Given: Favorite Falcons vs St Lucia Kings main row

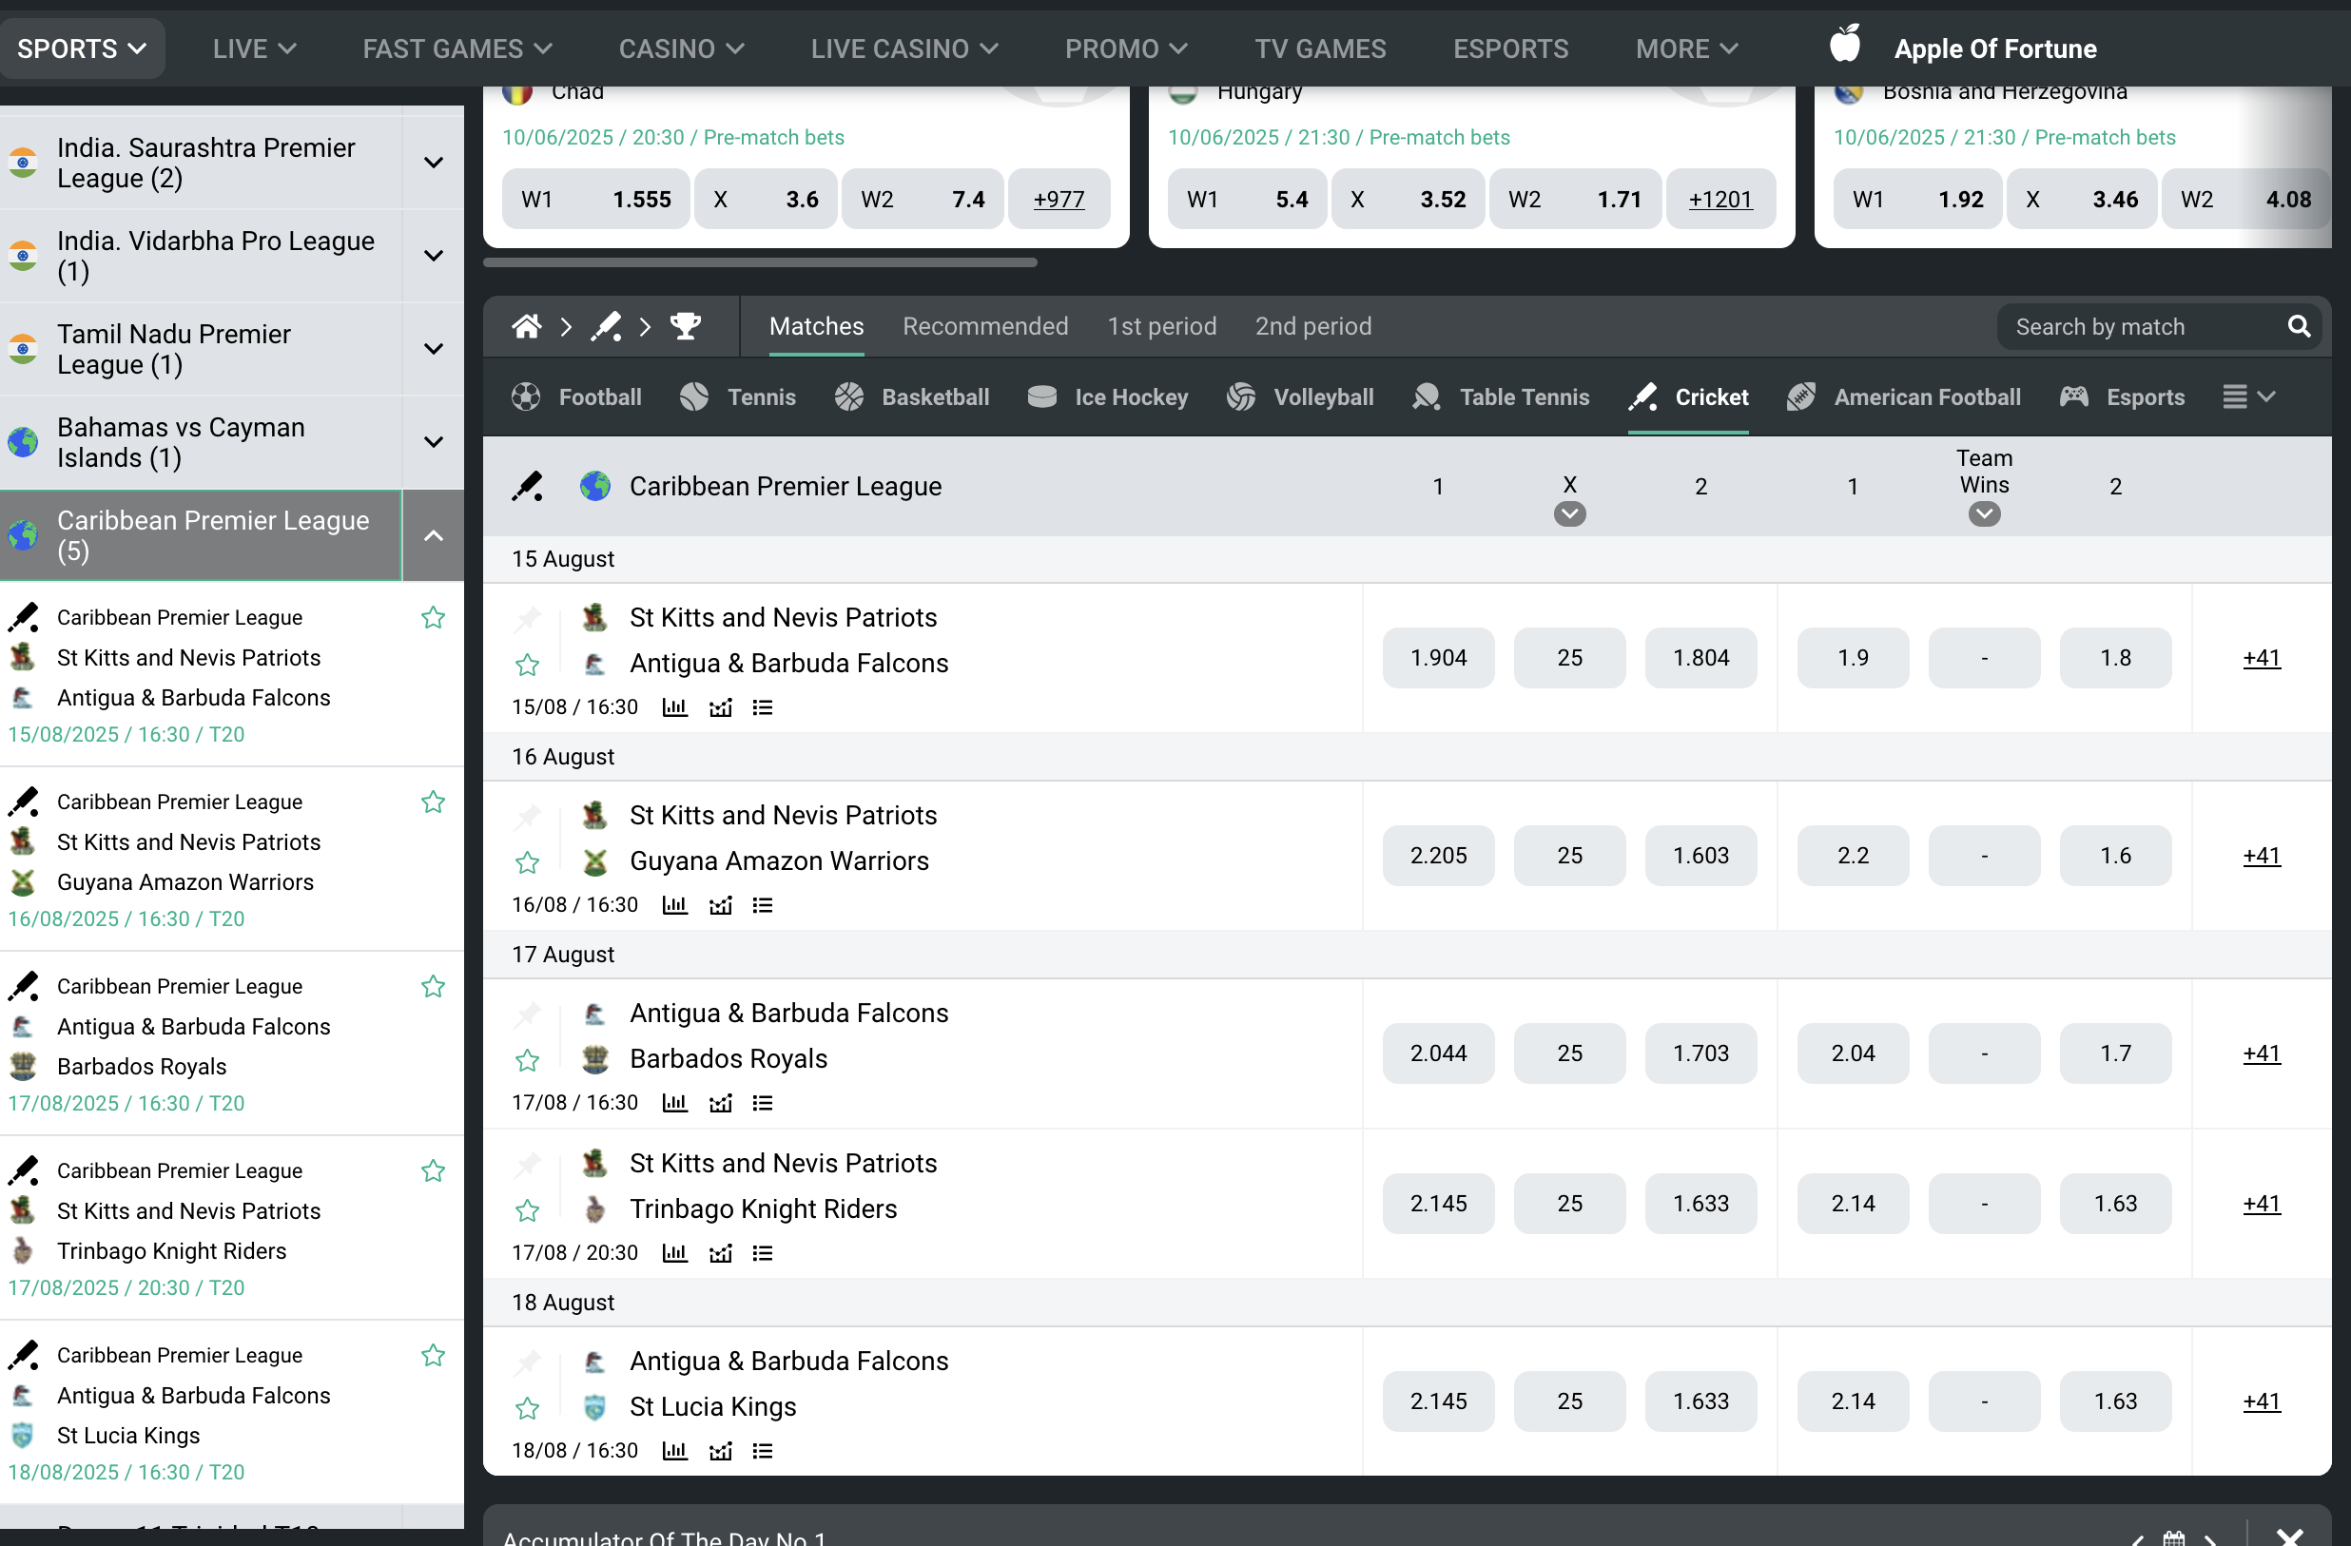Looking at the screenshot, I should point(528,1408).
